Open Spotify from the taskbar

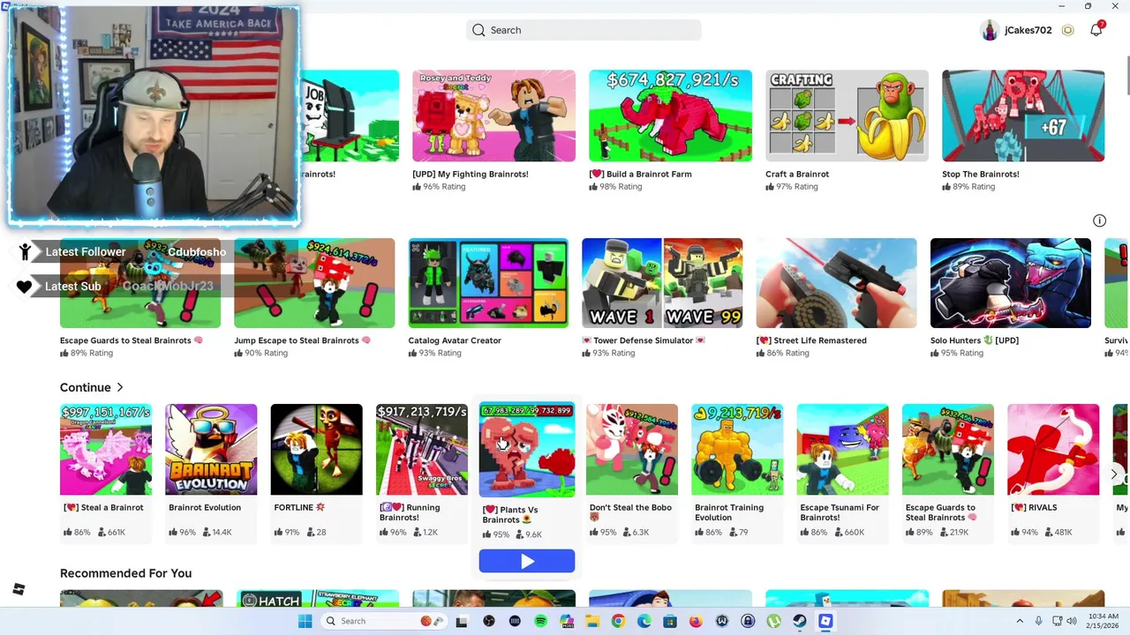point(540,621)
